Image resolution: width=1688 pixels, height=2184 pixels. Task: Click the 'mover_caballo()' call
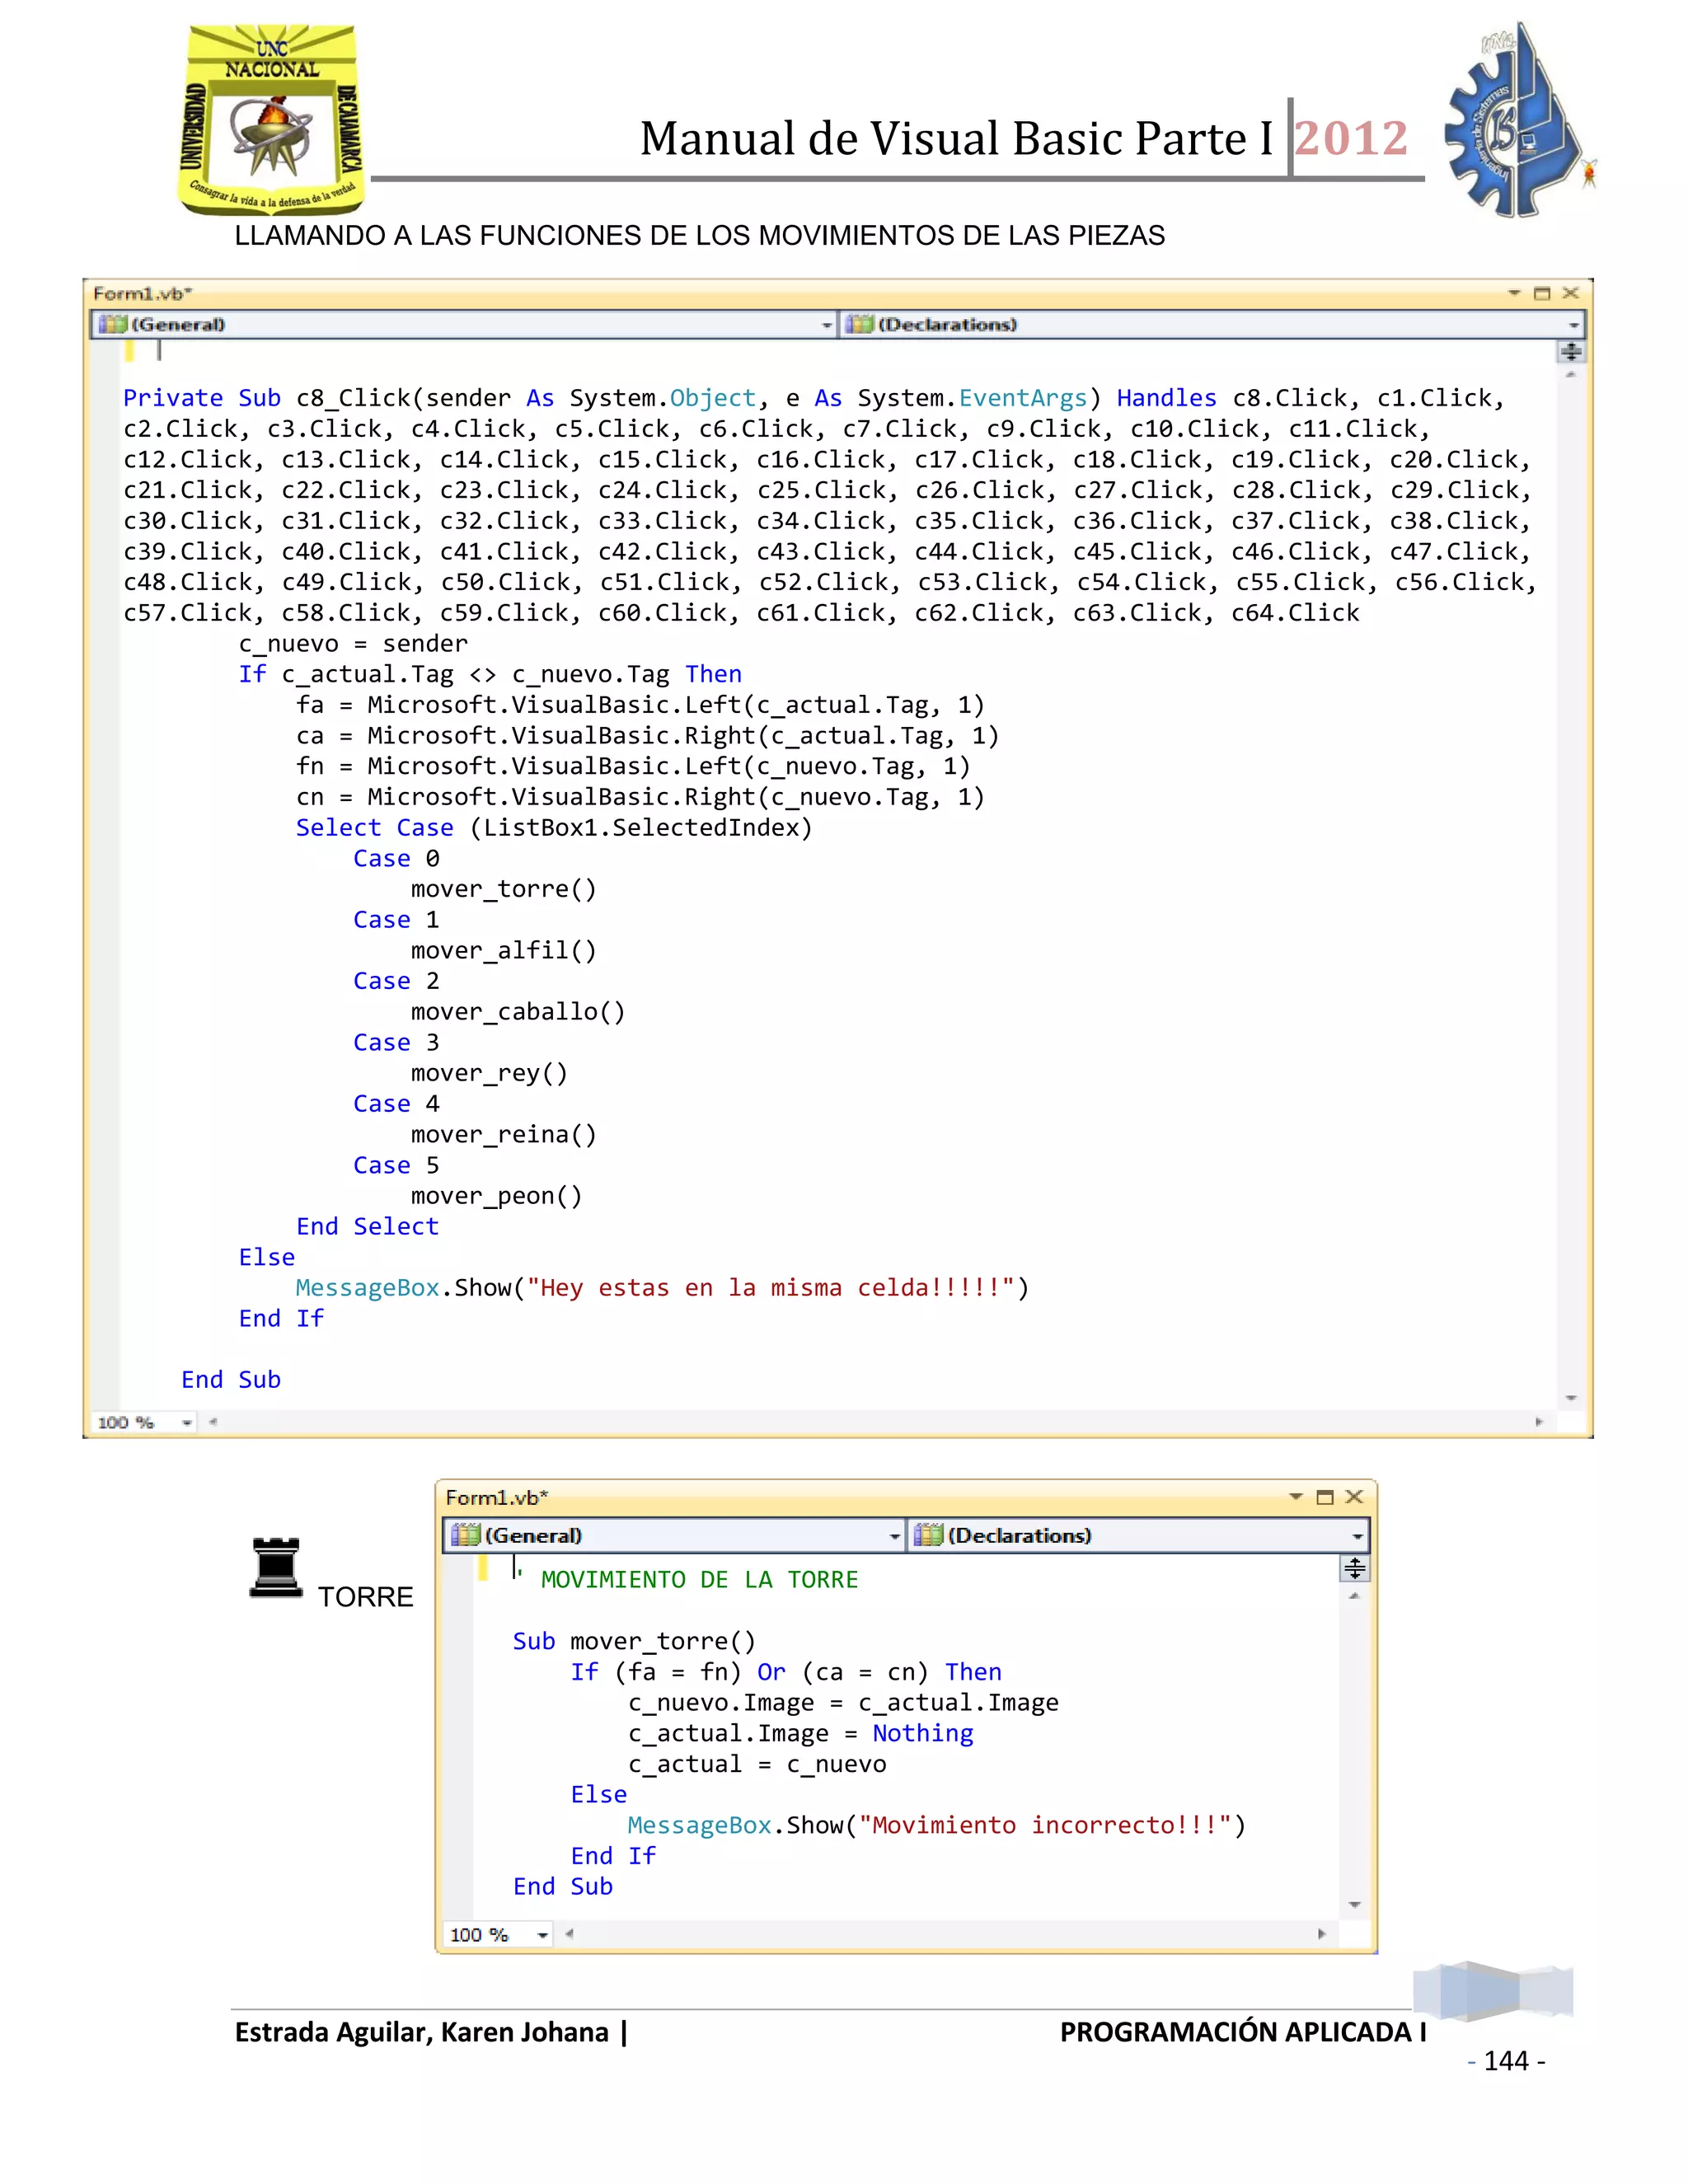coord(518,1012)
